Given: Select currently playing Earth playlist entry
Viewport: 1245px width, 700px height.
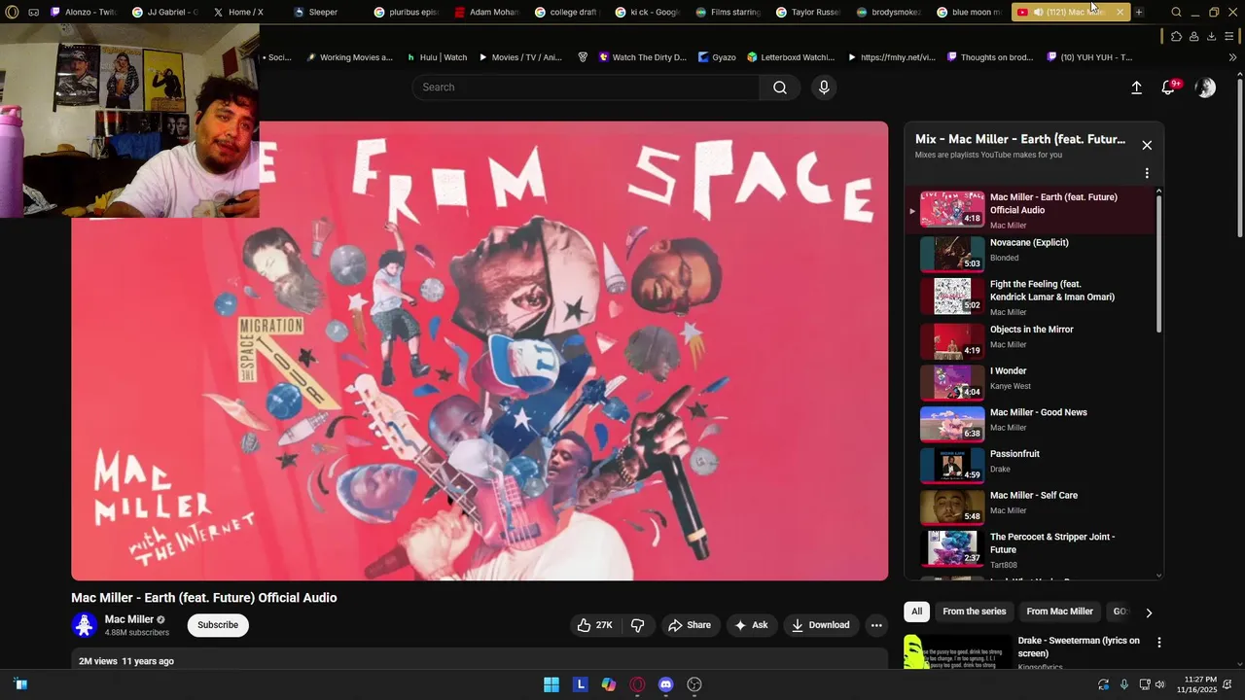Looking at the screenshot, I should point(1031,210).
